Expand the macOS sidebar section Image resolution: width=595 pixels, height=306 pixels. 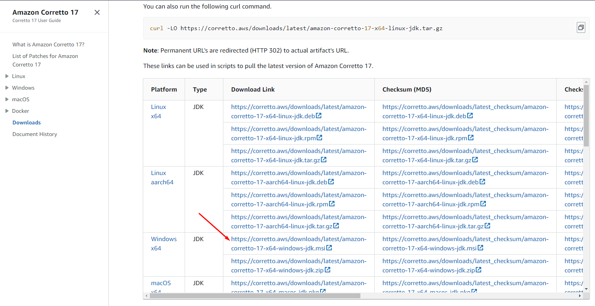[7, 99]
